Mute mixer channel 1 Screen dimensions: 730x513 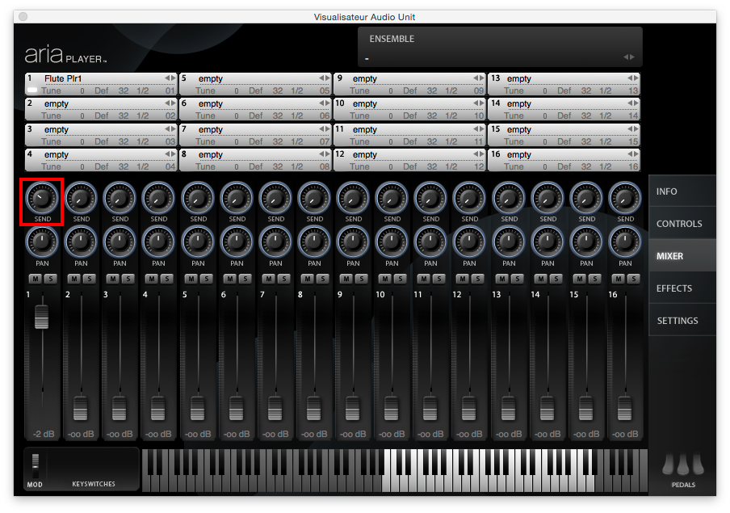pyautogui.click(x=35, y=279)
